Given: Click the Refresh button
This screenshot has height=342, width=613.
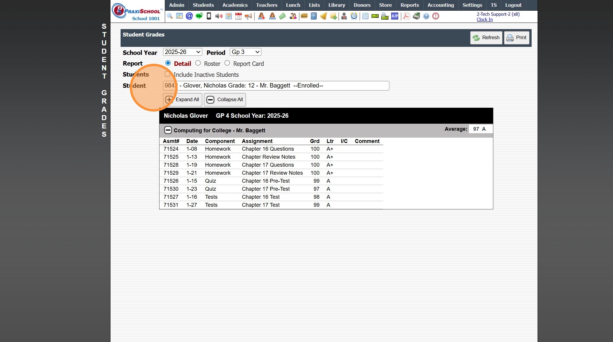Looking at the screenshot, I should point(486,38).
